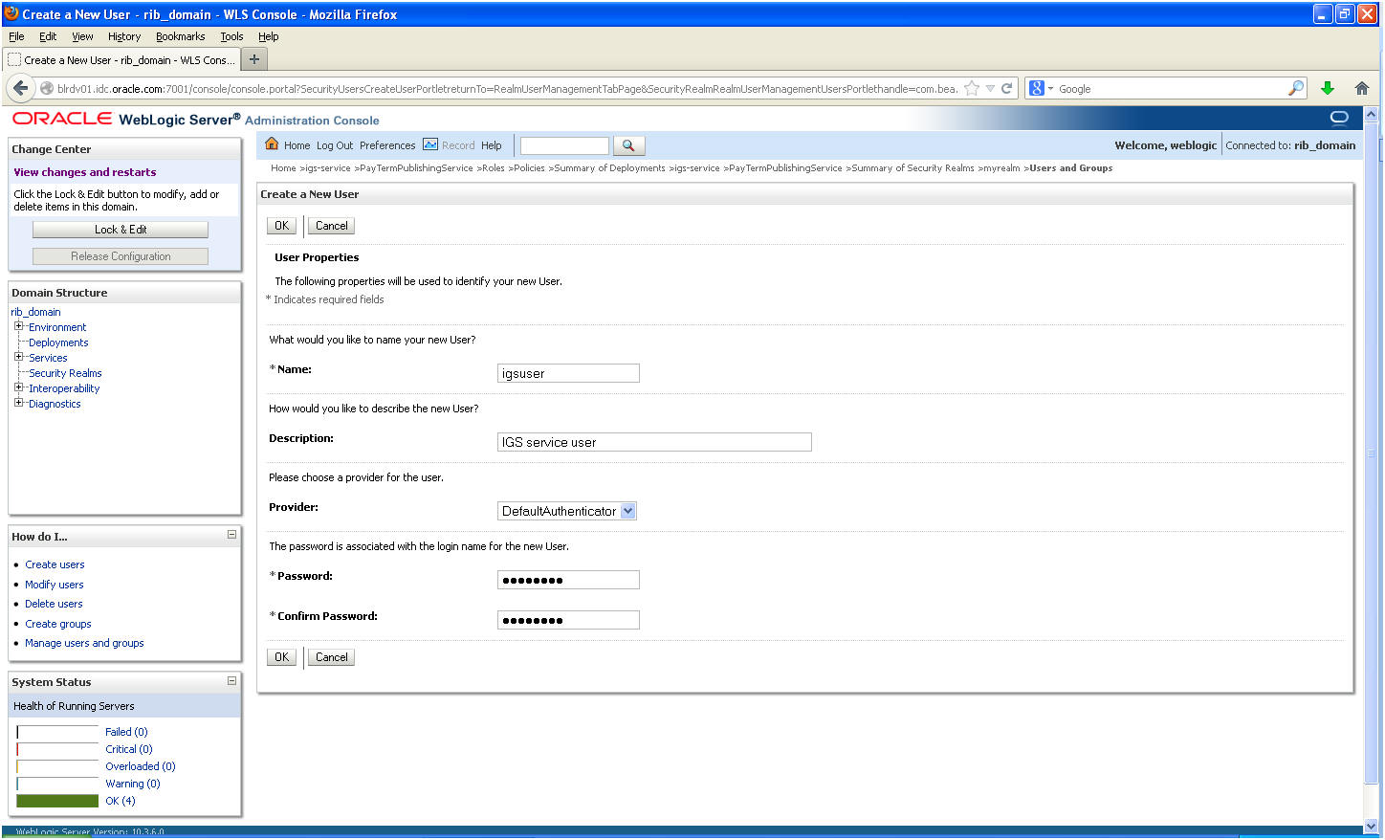
Task: Click the Password input field
Action: pos(568,580)
